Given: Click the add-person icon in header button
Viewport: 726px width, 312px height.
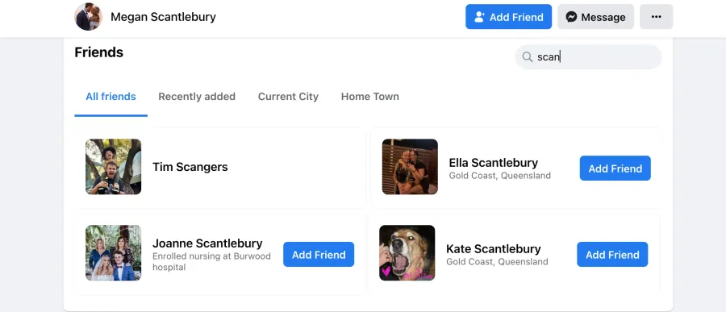Looking at the screenshot, I should [480, 17].
